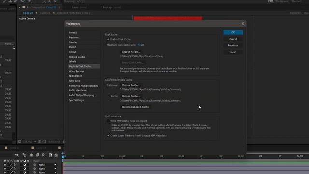
Task: Enable motion blur for the timeline
Action: pos(43,155)
